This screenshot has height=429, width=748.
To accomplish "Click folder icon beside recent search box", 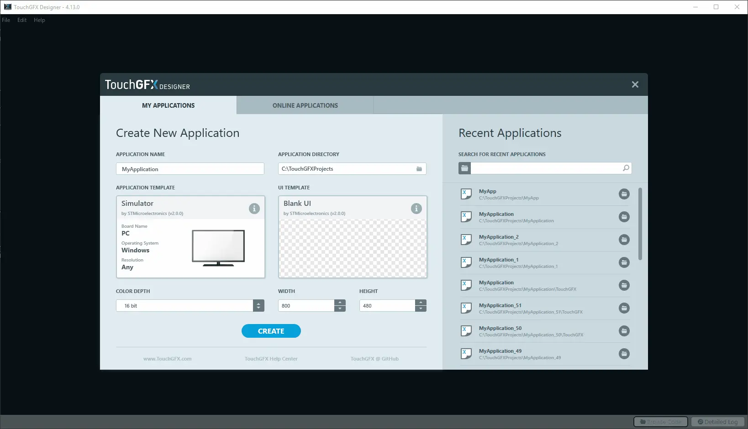I will point(464,168).
